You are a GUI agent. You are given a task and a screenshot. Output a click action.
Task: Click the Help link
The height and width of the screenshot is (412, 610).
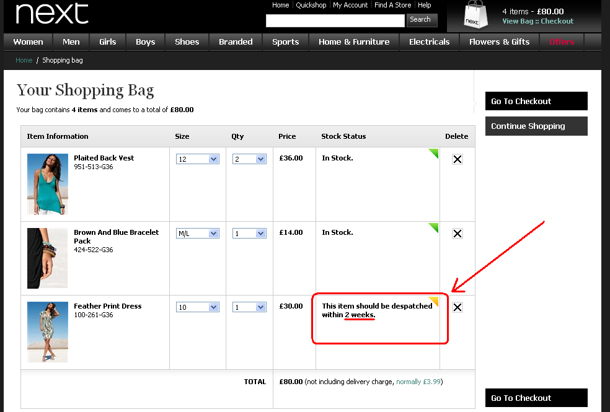425,5
